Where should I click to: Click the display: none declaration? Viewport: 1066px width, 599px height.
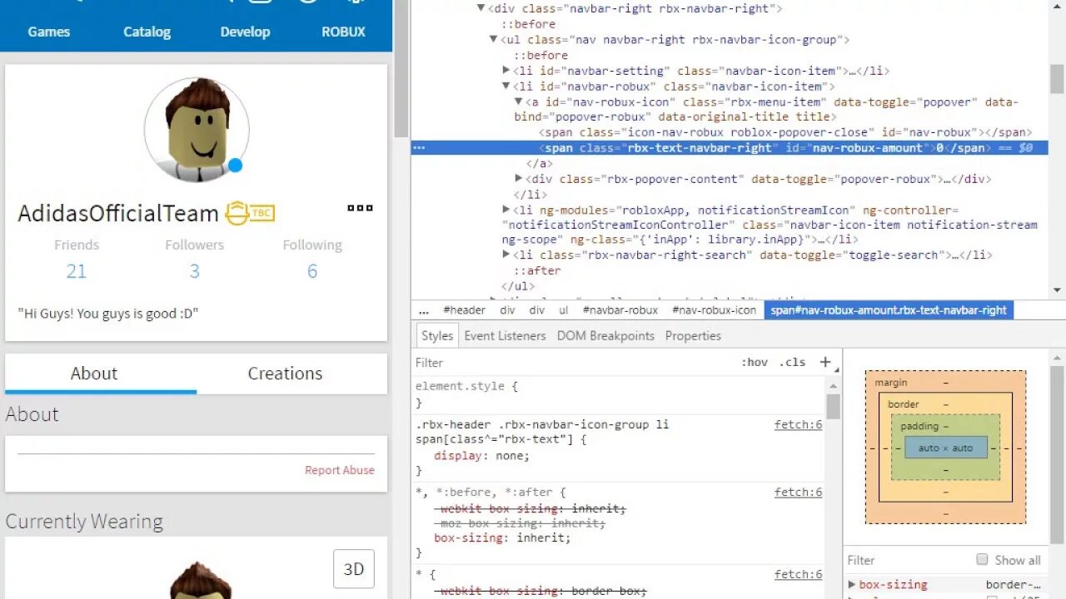482,456
